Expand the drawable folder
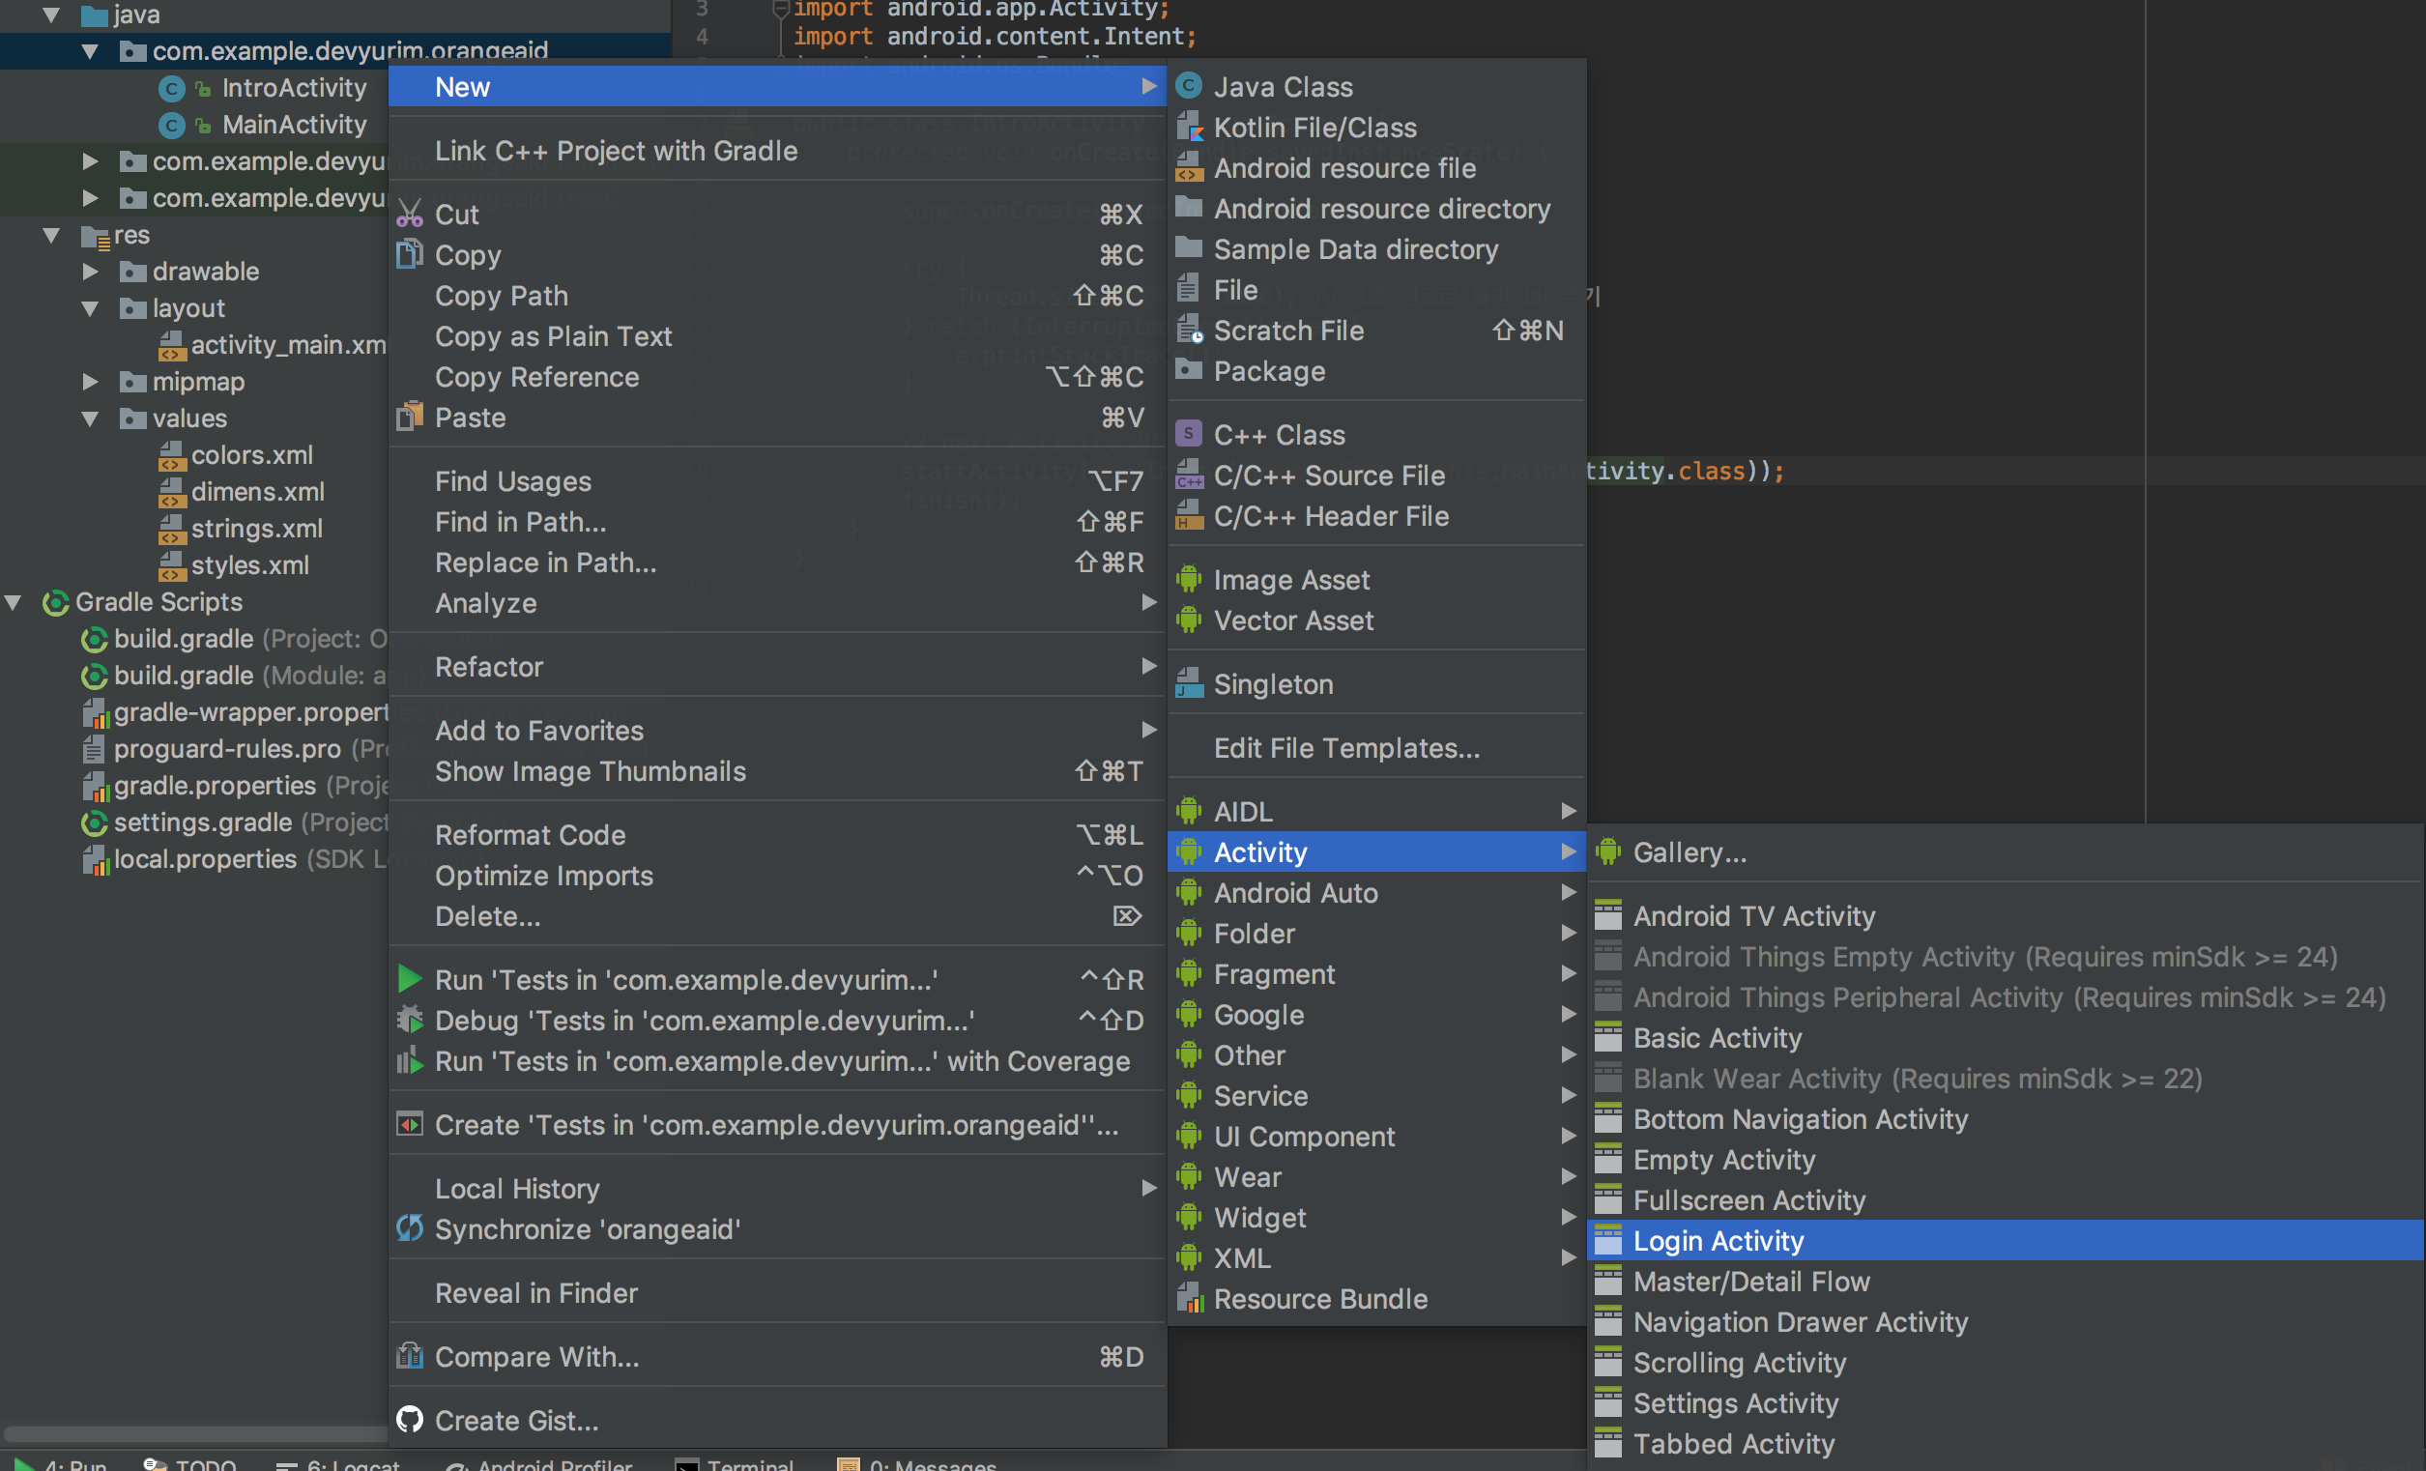2426x1471 pixels. coord(90,271)
